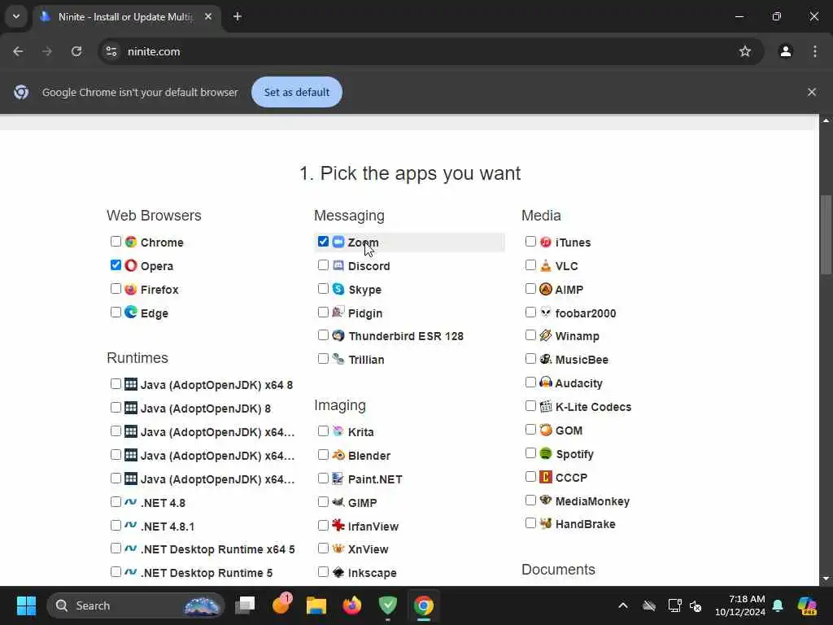Click the Krita icon

(x=338, y=431)
